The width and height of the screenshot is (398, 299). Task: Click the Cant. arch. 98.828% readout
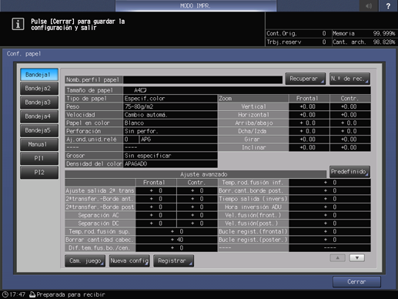point(364,42)
